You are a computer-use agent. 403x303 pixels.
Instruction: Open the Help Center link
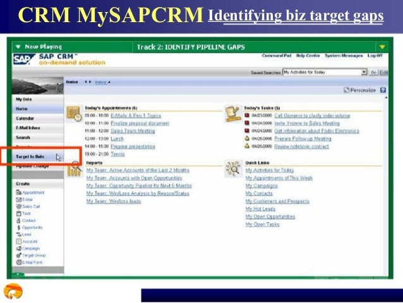coord(308,56)
